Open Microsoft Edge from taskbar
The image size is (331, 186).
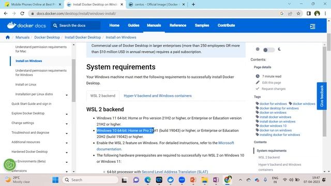[x=147, y=180]
